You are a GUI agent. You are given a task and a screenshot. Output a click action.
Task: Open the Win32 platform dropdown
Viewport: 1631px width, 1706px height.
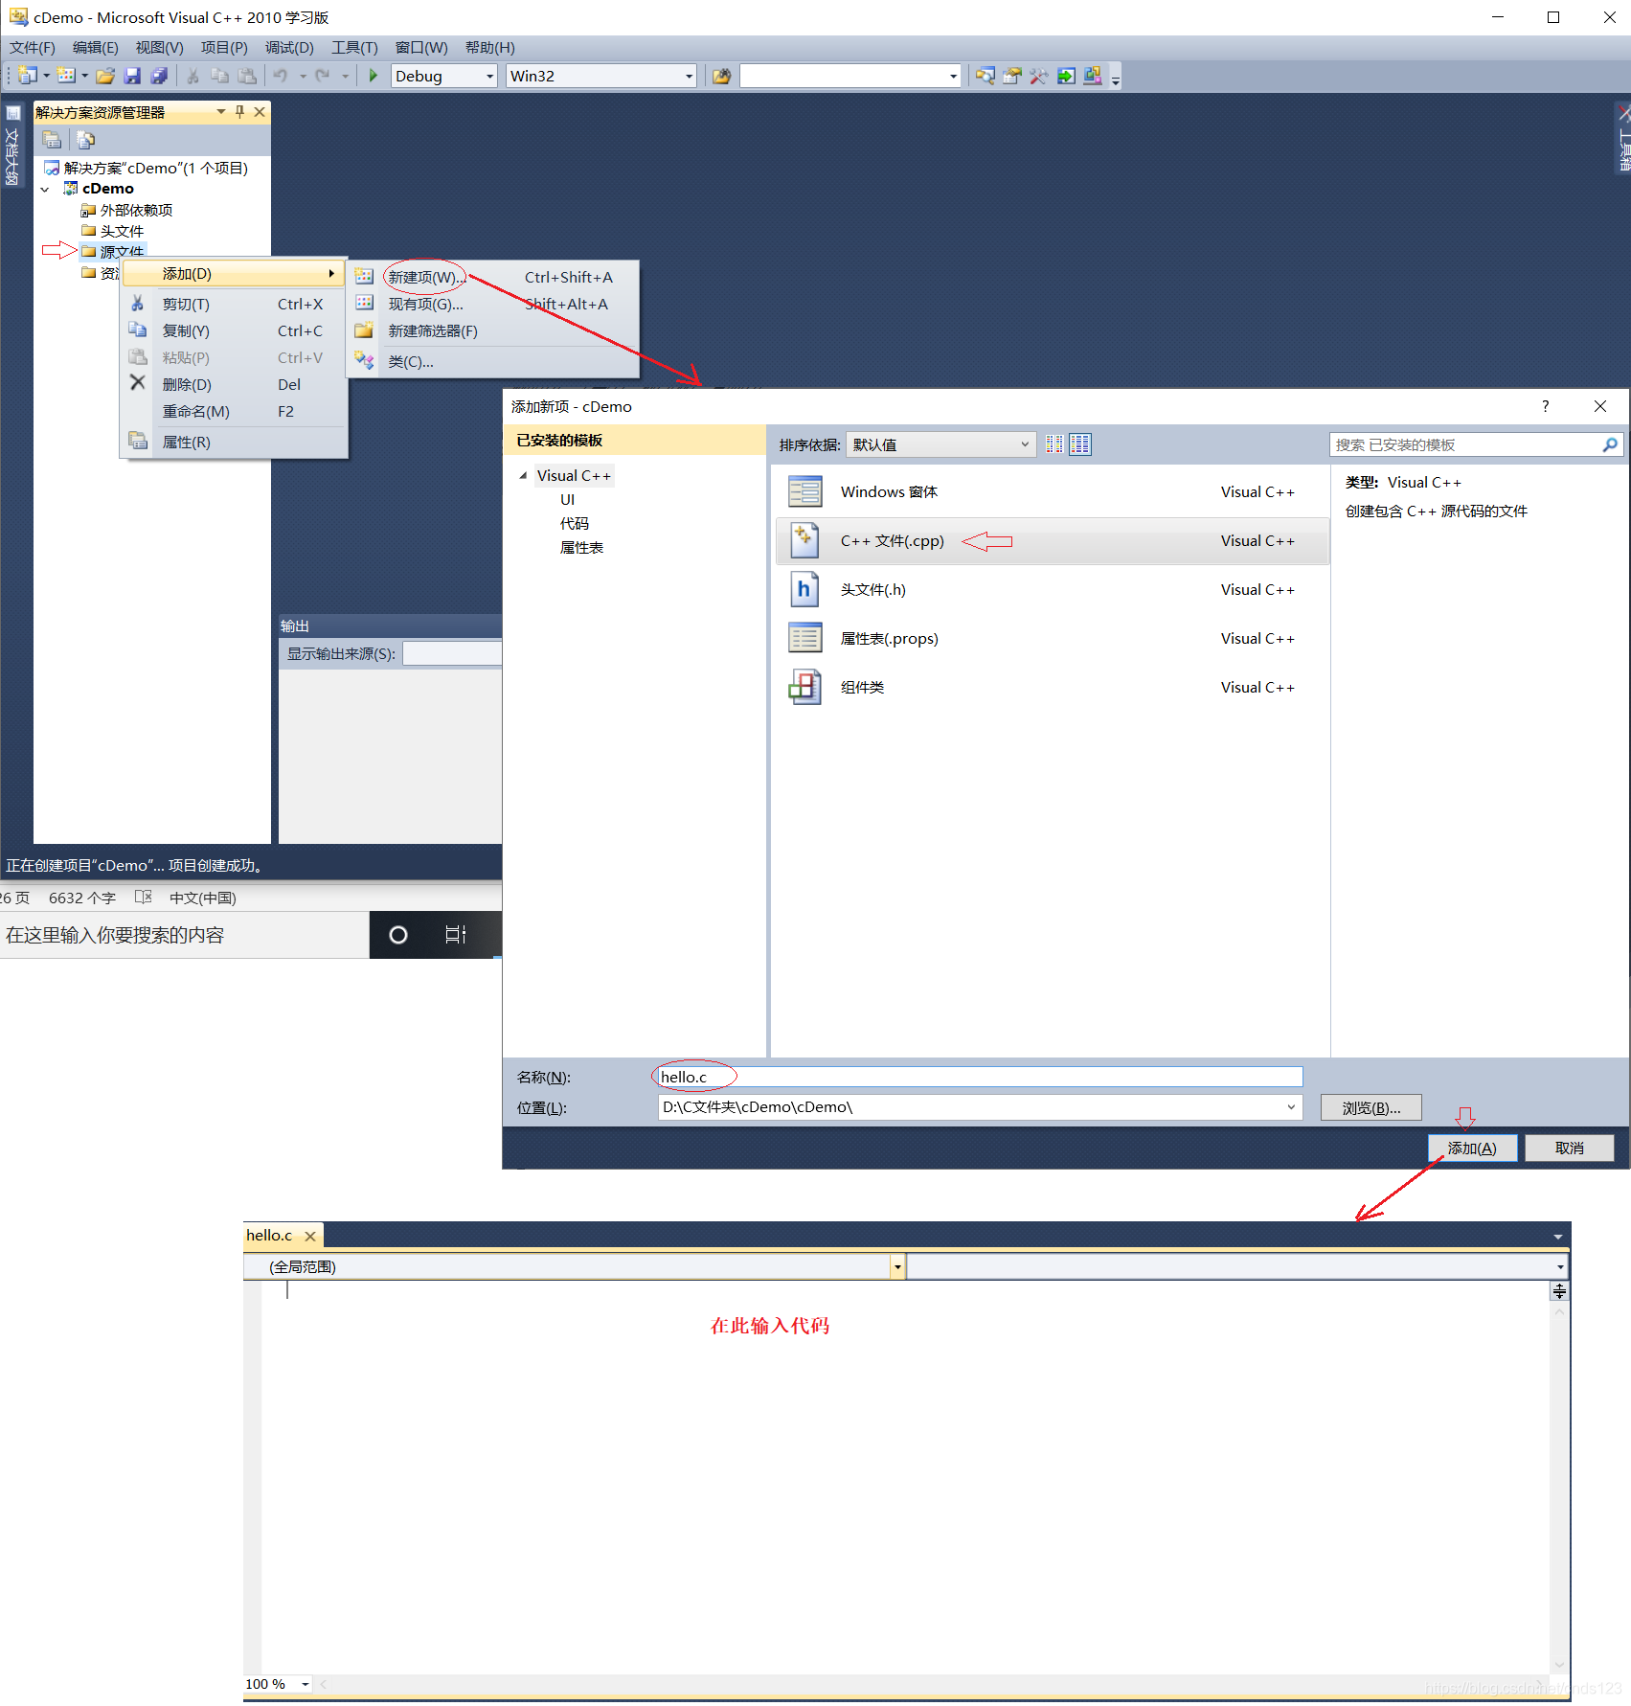689,76
